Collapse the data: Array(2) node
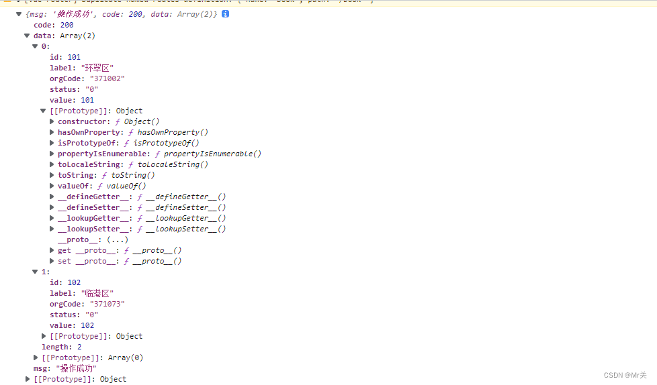Screen dimensions: 657x385 click(x=27, y=36)
